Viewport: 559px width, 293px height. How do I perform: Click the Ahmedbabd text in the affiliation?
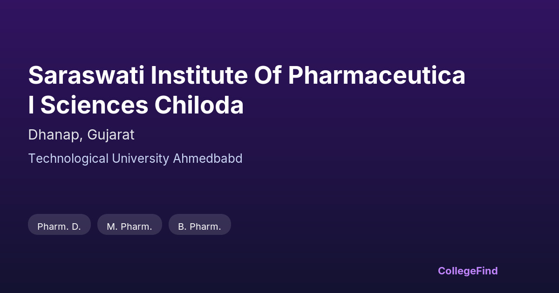click(208, 159)
